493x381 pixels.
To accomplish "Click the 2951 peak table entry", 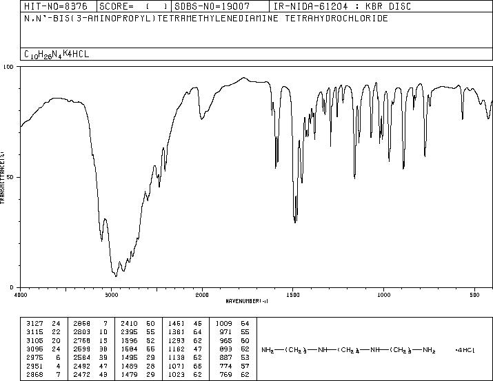I will point(43,366).
